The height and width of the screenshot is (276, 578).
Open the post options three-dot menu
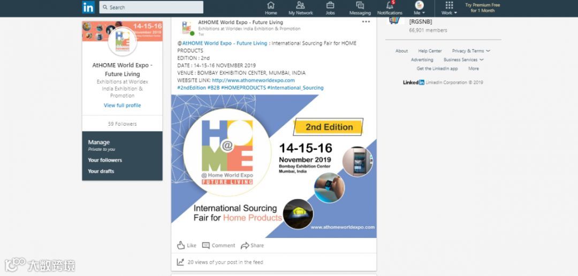[x=366, y=22]
